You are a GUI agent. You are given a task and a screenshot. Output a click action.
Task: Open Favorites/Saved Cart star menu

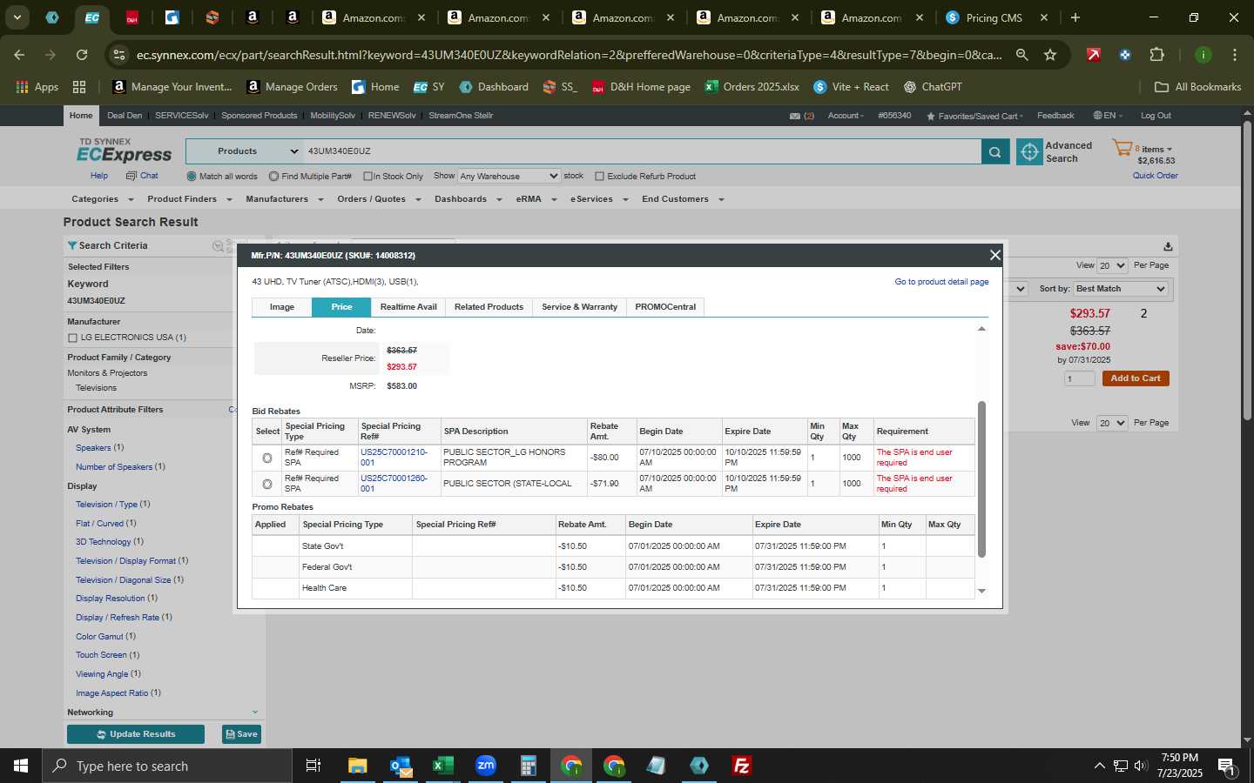pyautogui.click(x=974, y=116)
